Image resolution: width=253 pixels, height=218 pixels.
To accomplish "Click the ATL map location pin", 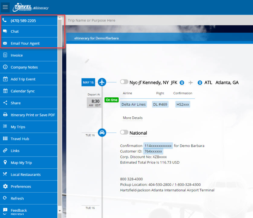I will 200,83.
